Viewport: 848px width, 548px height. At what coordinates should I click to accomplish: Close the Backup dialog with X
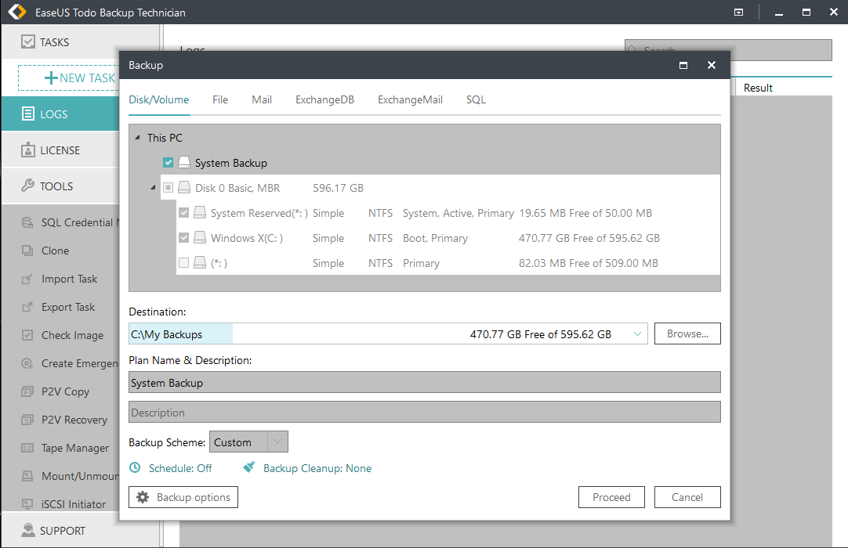[712, 65]
